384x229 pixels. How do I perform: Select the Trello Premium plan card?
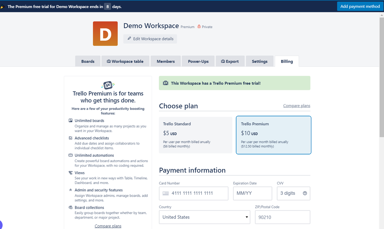click(274, 135)
